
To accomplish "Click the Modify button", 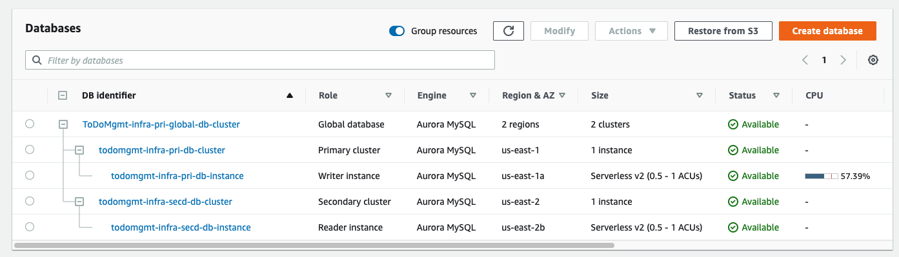I will pyautogui.click(x=560, y=31).
